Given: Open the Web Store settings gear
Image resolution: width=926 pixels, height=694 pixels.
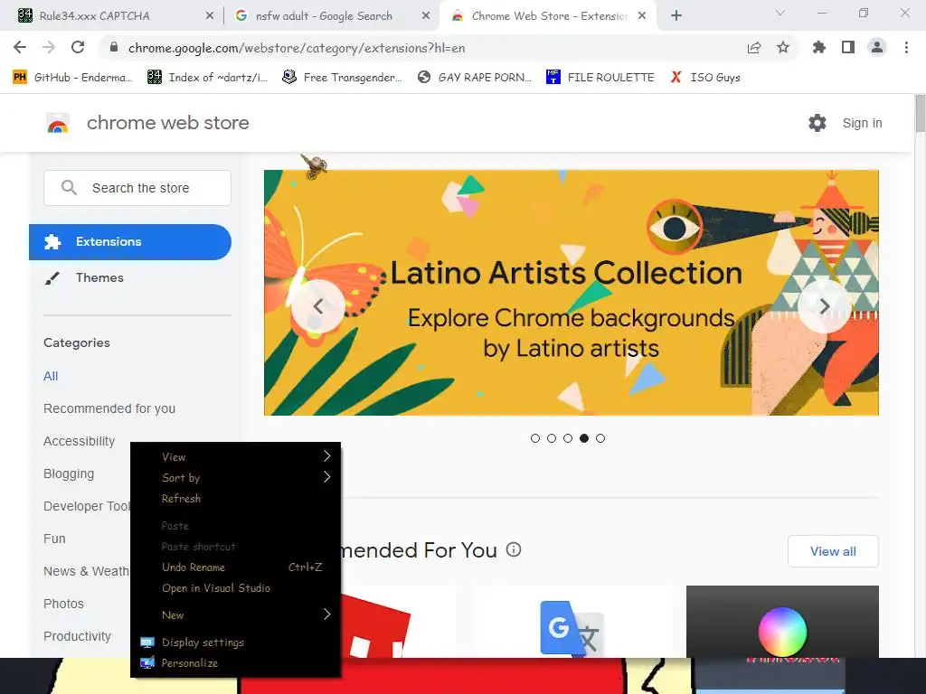Looking at the screenshot, I should pos(817,123).
